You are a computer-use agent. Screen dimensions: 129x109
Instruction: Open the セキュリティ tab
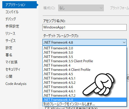tap(13, 69)
